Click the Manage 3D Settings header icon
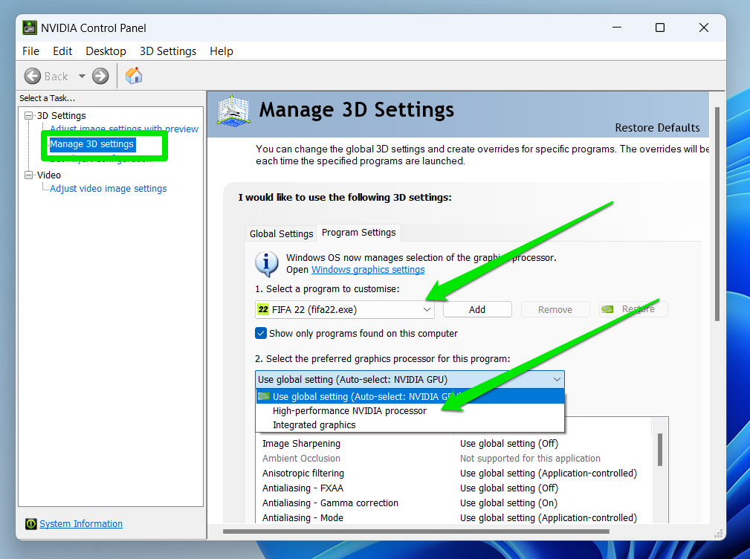 pos(233,111)
